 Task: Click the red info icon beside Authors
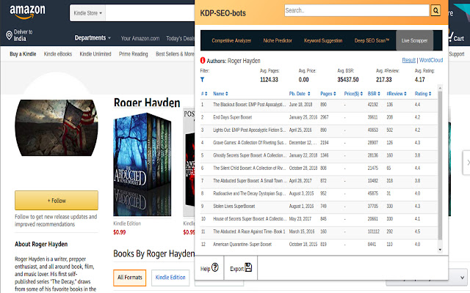tap(203, 60)
